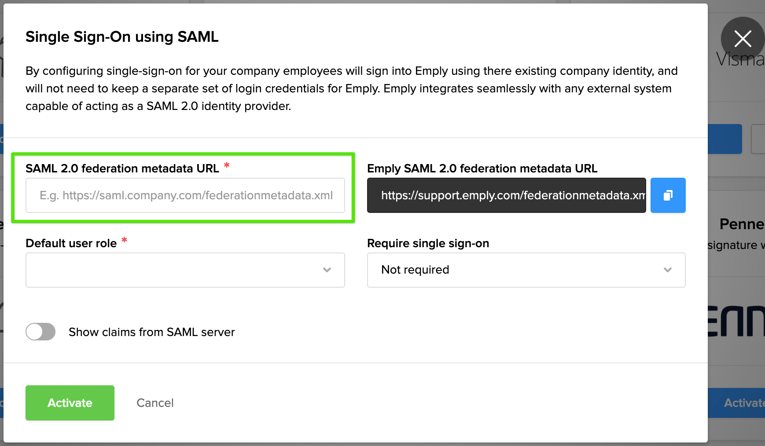Select the dark Emply metadata URL field

(506, 195)
